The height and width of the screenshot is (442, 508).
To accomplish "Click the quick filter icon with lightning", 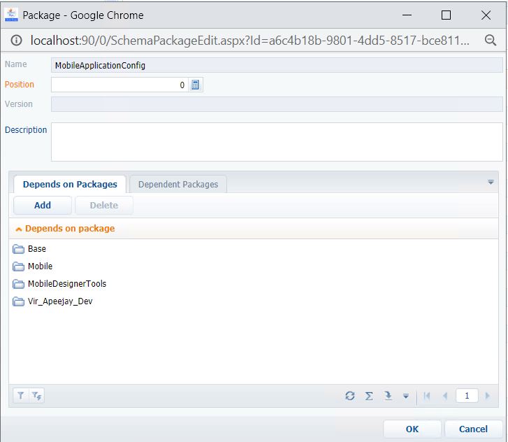I will coord(36,396).
